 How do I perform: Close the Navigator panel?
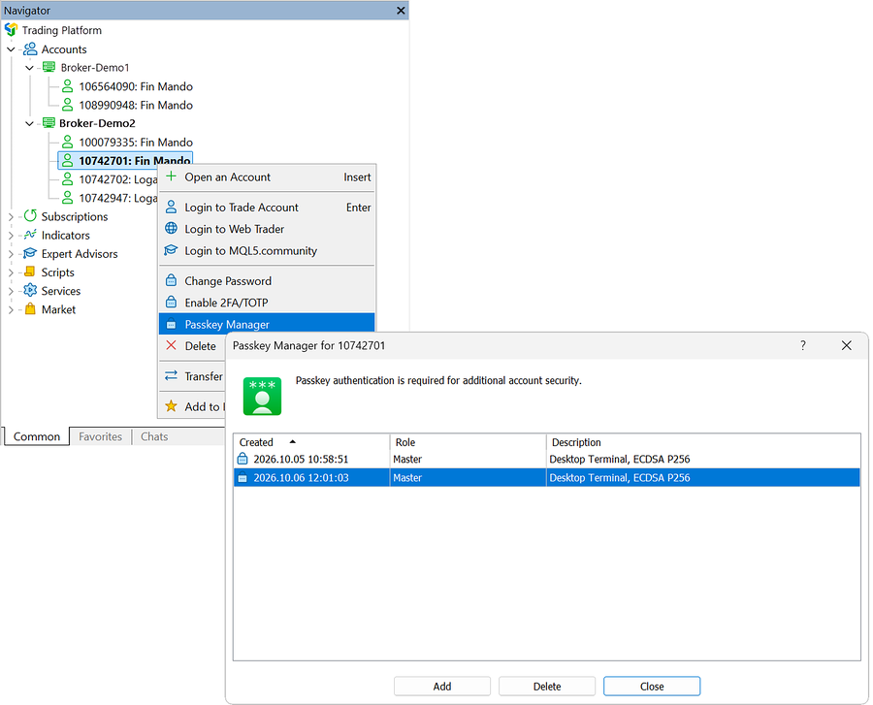[x=401, y=11]
